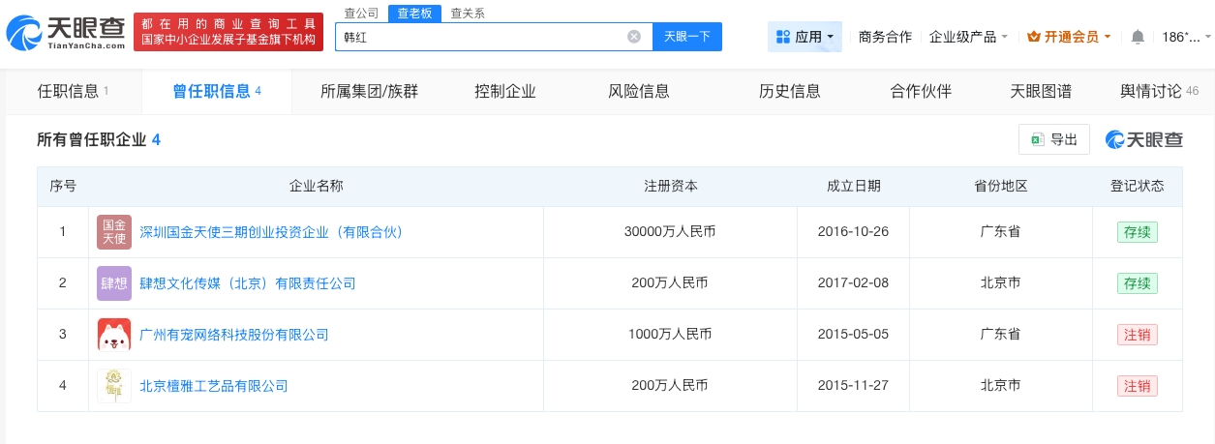The width and height of the screenshot is (1215, 444).
Task: Click the 成立日期 column header
Action: tap(853, 186)
